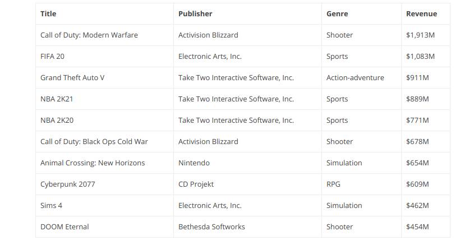Click the Genre column header
This screenshot has width=474, height=245.
[337, 13]
